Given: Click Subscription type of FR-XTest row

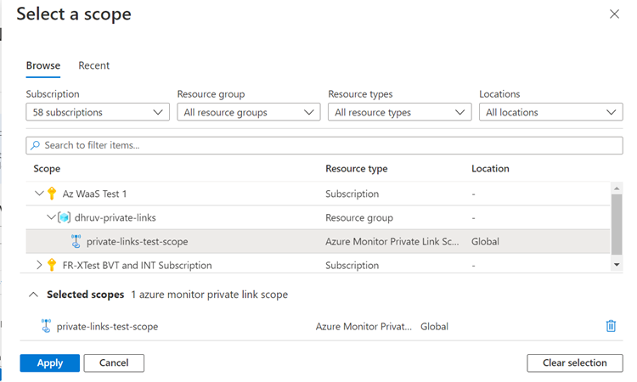Looking at the screenshot, I should 352,265.
